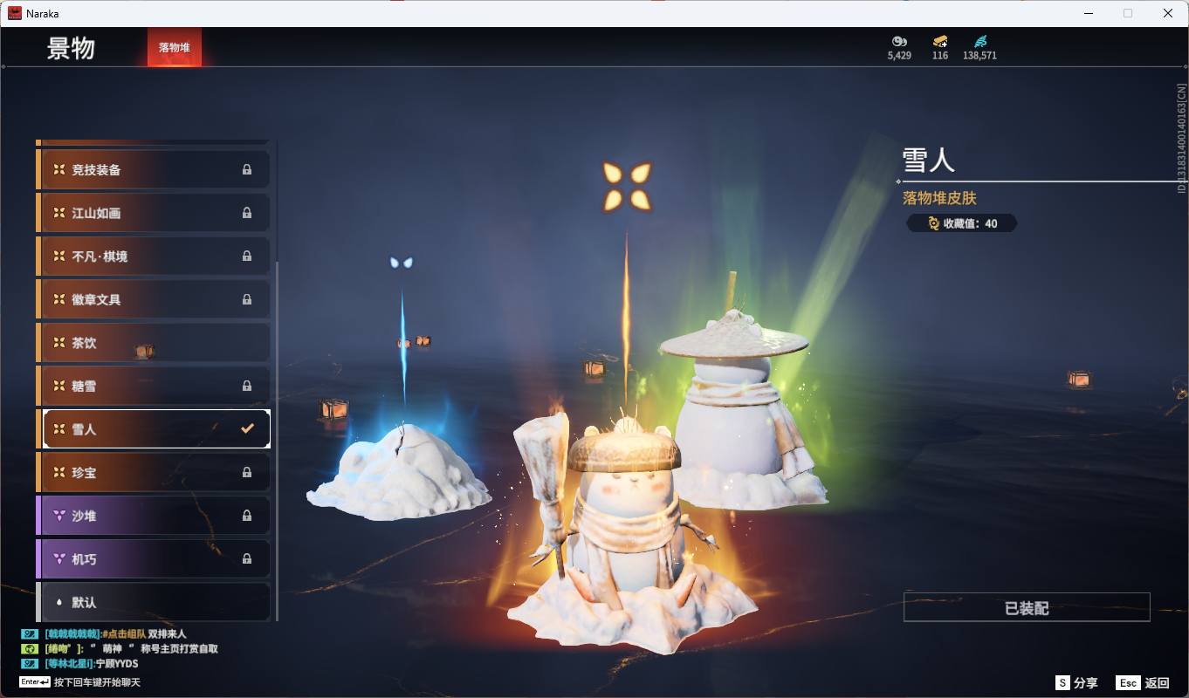
Task: Click the S 分享 share button
Action: 1076,683
